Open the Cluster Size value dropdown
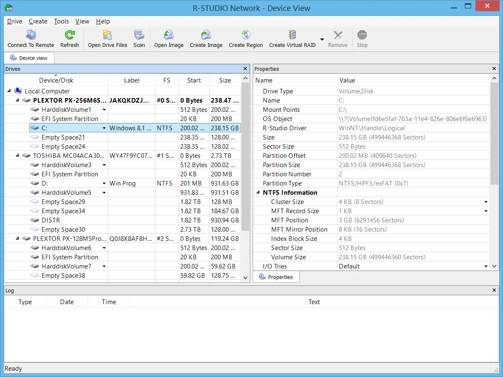Screen dimensions: 503x377 coord(486,201)
